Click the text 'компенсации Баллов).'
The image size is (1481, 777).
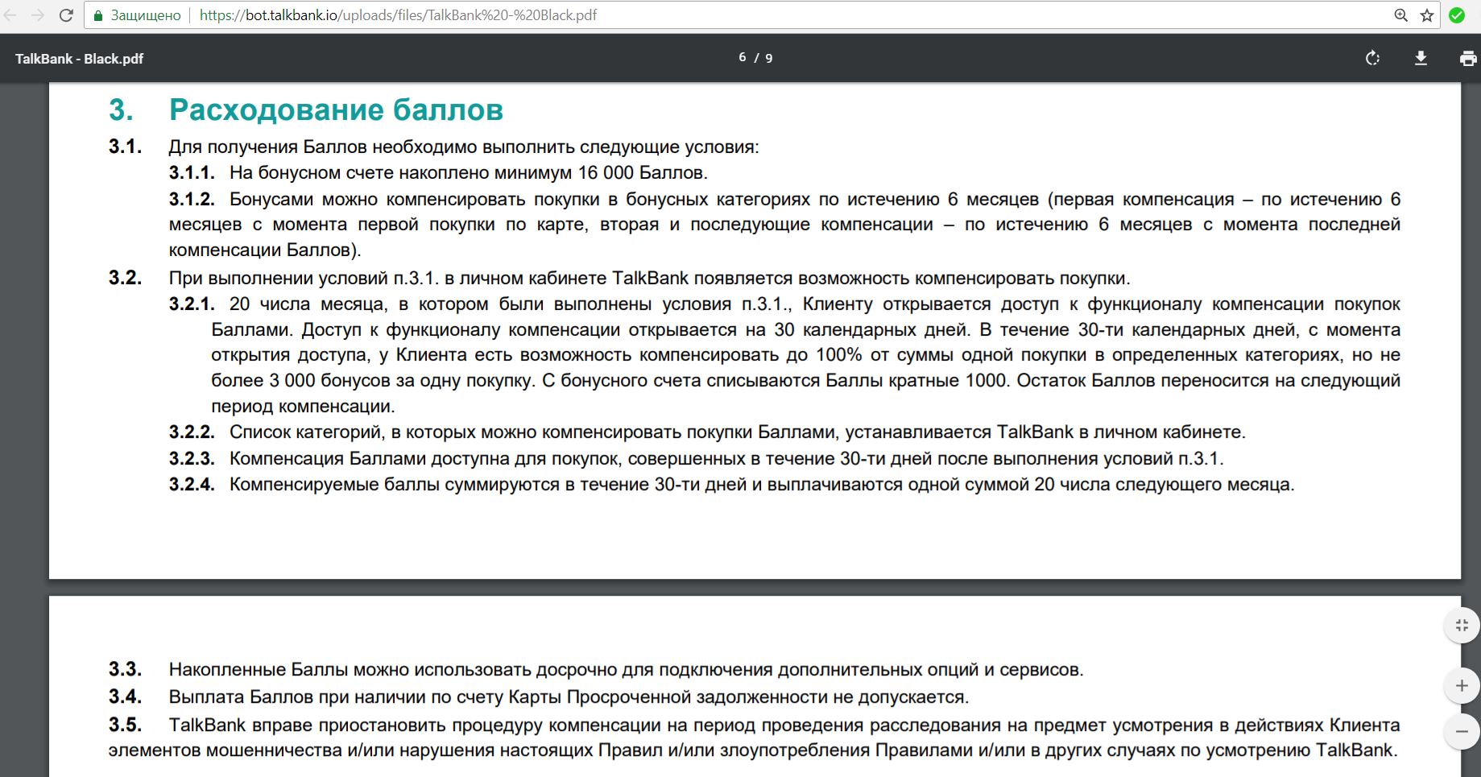(x=265, y=250)
